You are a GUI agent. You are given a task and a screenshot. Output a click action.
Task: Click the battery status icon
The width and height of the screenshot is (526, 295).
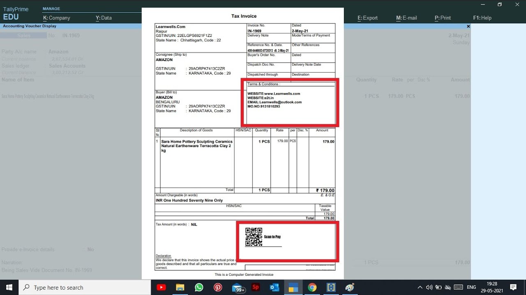pos(438,287)
